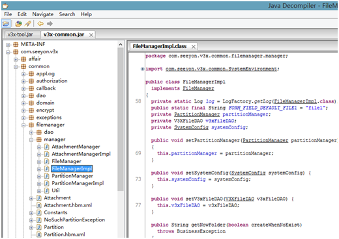Click the Open Type toolbar icon
The width and height of the screenshot is (339, 239).
tap(18, 23)
